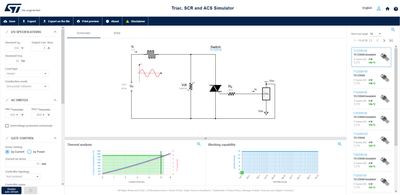Click the Output Curr. Rms field
The width and height of the screenshot is (400, 195).
pos(39,48)
